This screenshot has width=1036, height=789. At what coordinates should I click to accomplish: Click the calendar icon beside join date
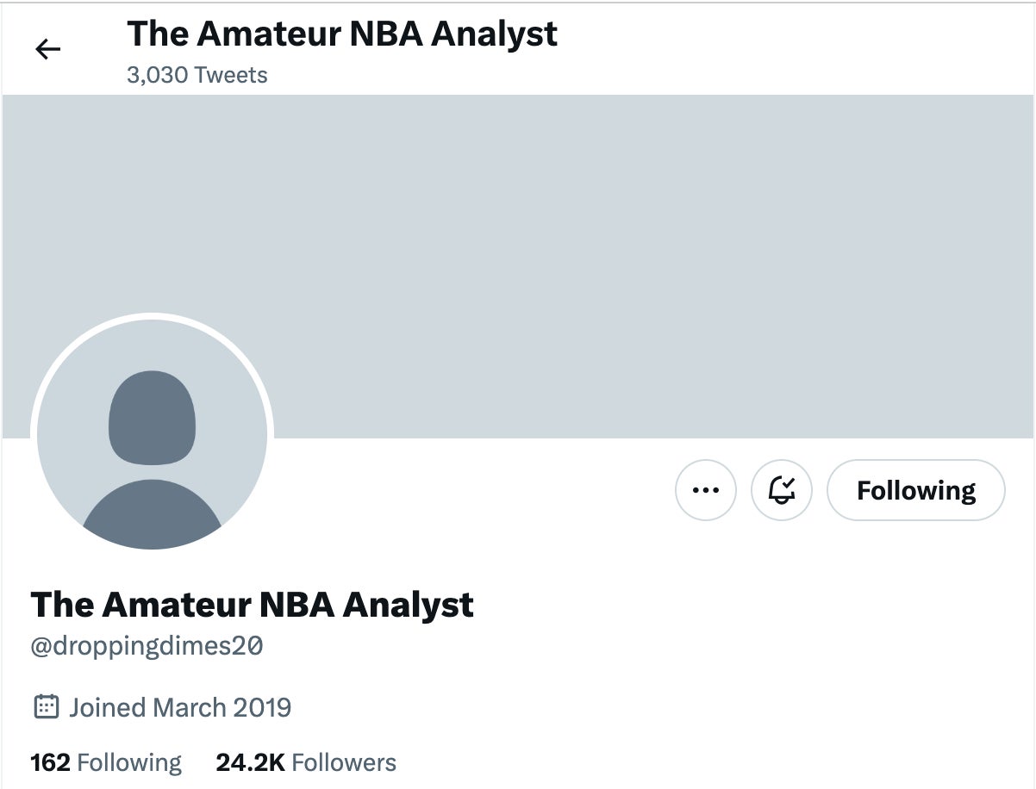[x=46, y=707]
